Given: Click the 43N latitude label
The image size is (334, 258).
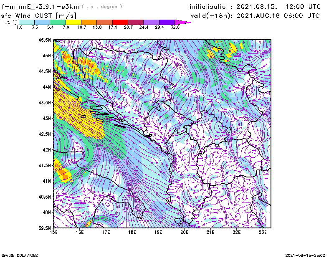Looking at the screenshot, I should (47, 118).
